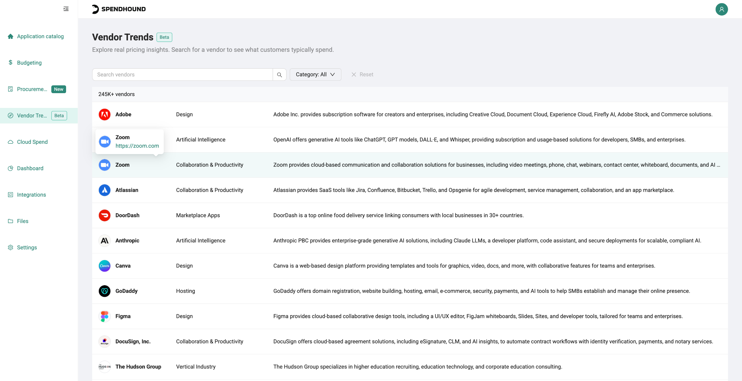
Task: Click the Atlassian logo icon
Action: [x=105, y=190]
